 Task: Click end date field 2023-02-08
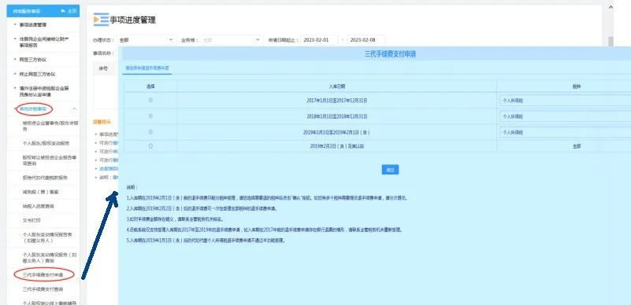(x=366, y=40)
